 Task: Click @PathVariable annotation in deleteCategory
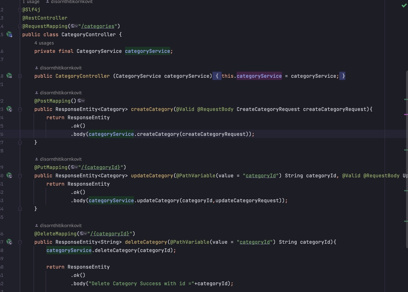(190, 242)
